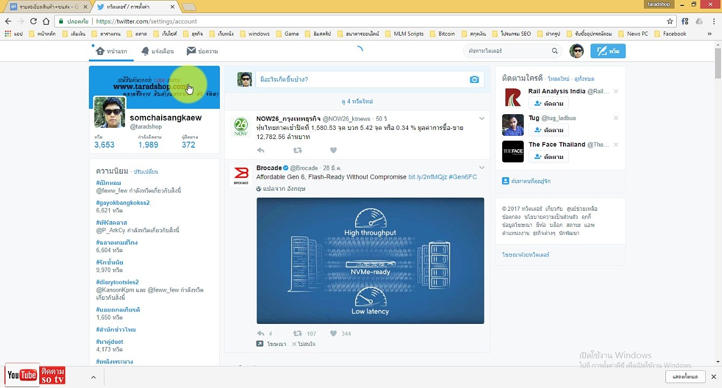This screenshot has height=388, width=722.
Task: Open Apps shortcut in bookmarks bar
Action: point(13,33)
